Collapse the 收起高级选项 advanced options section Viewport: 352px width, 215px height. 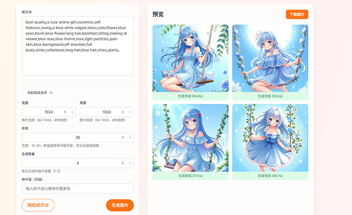(40, 93)
